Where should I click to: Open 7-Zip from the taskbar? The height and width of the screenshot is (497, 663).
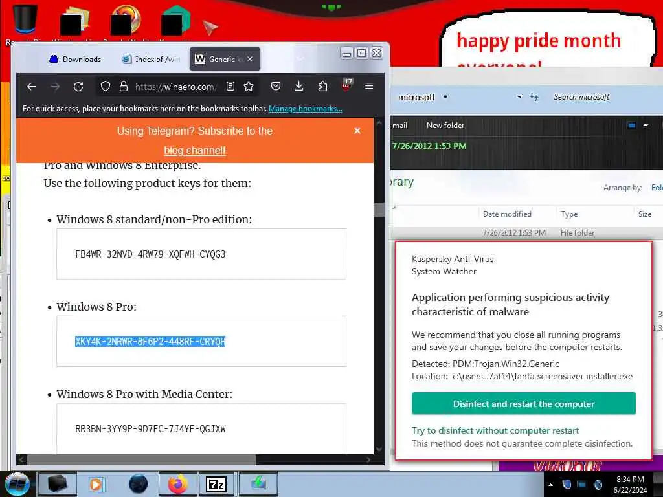tap(216, 484)
